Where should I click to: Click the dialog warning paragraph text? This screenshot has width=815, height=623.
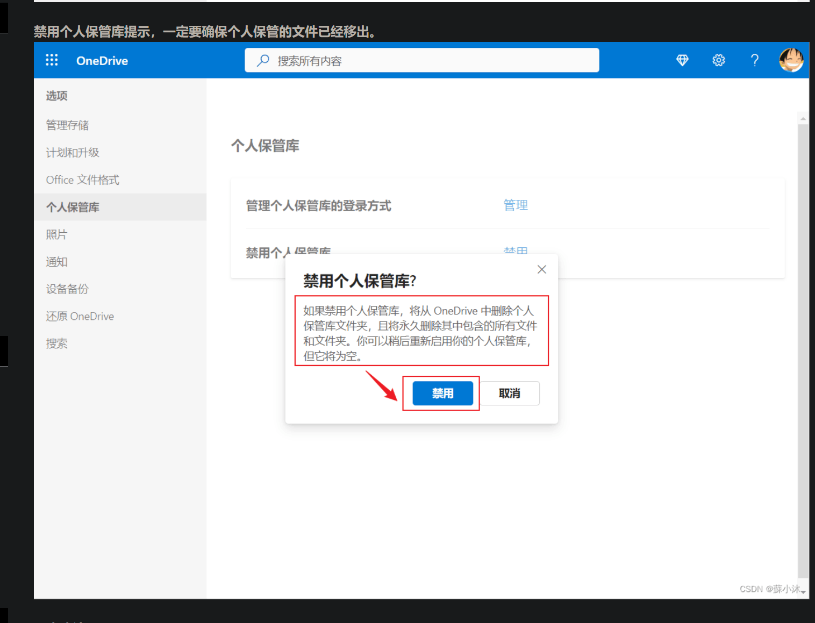tap(420, 333)
